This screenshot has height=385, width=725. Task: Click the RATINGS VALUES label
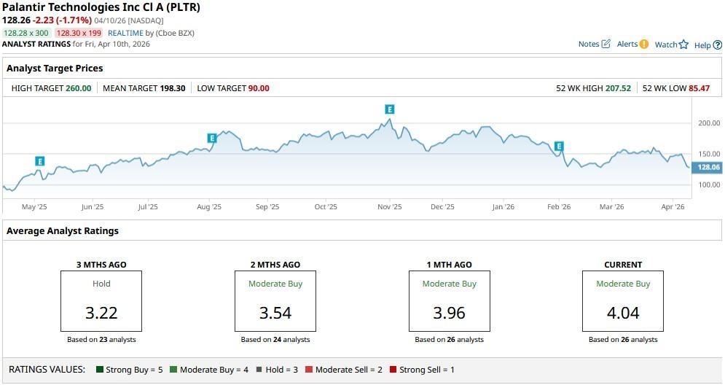point(47,369)
